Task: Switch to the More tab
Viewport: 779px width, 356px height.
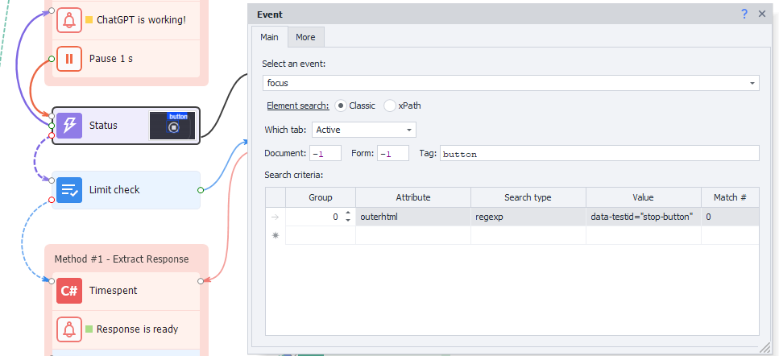Action: [305, 37]
